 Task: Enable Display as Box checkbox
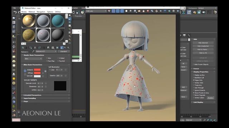(194, 75)
